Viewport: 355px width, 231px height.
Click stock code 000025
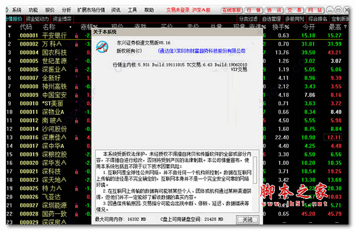(29, 188)
